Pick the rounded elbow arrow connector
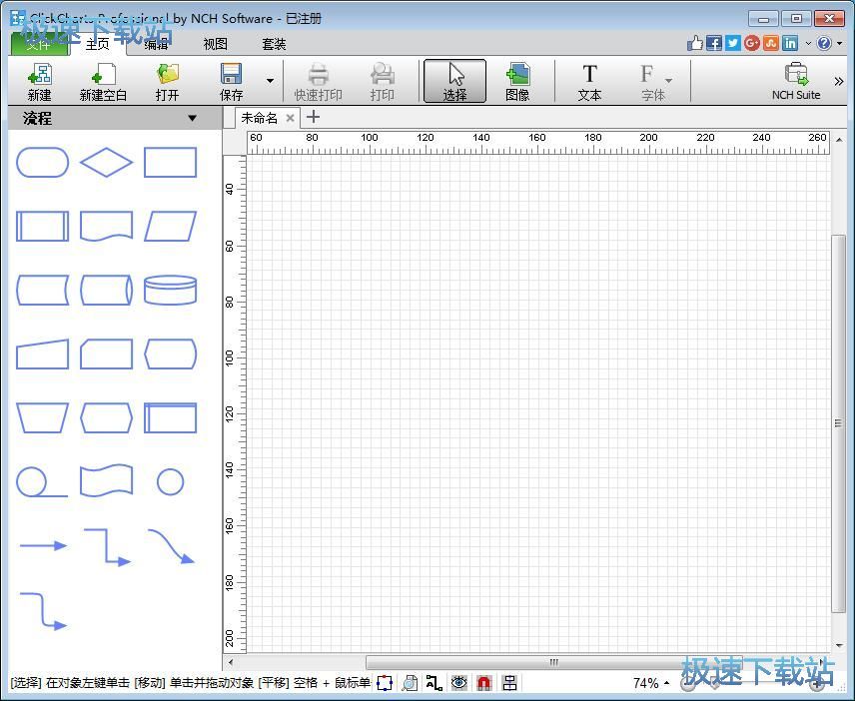This screenshot has width=855, height=701. [43, 611]
